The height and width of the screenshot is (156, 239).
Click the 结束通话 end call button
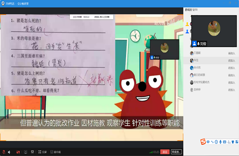coord(176,152)
